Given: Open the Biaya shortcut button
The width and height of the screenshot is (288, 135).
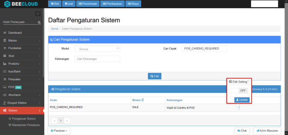Looking at the screenshot, I should [133, 4].
